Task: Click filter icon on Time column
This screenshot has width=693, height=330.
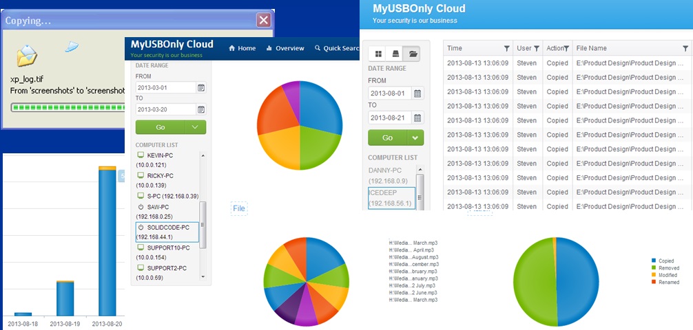Action: (x=506, y=48)
